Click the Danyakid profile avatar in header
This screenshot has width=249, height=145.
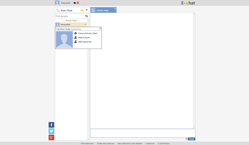click(x=57, y=3)
